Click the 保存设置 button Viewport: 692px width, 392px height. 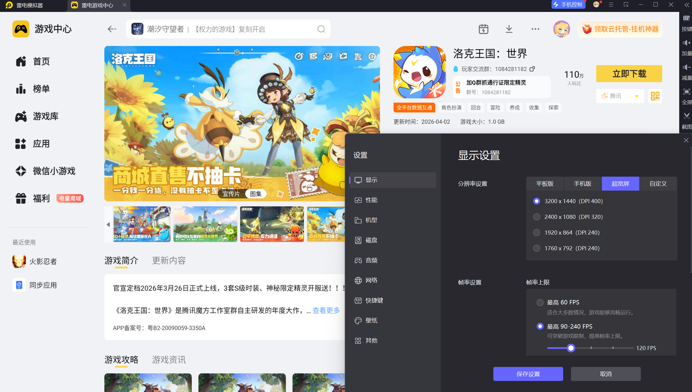click(x=528, y=374)
